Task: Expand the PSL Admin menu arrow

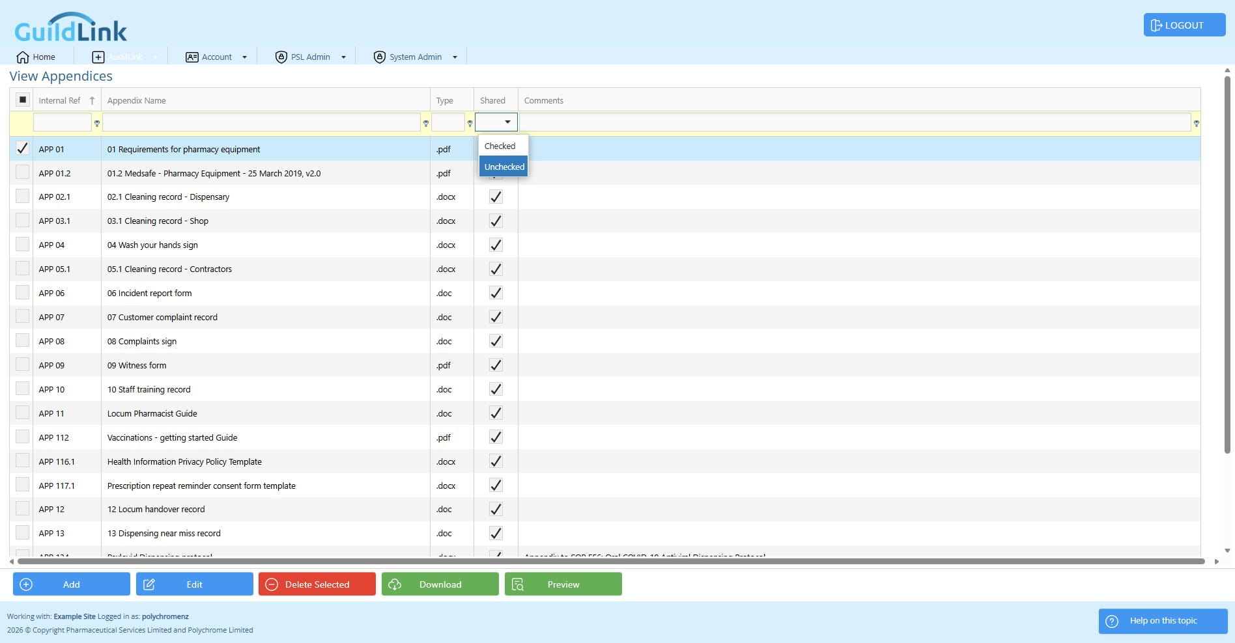Action: 343,57
